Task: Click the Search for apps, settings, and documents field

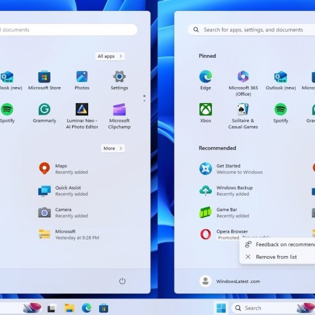Action: [x=251, y=30]
